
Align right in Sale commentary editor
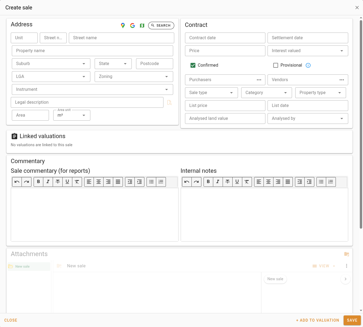pyautogui.click(x=108, y=182)
